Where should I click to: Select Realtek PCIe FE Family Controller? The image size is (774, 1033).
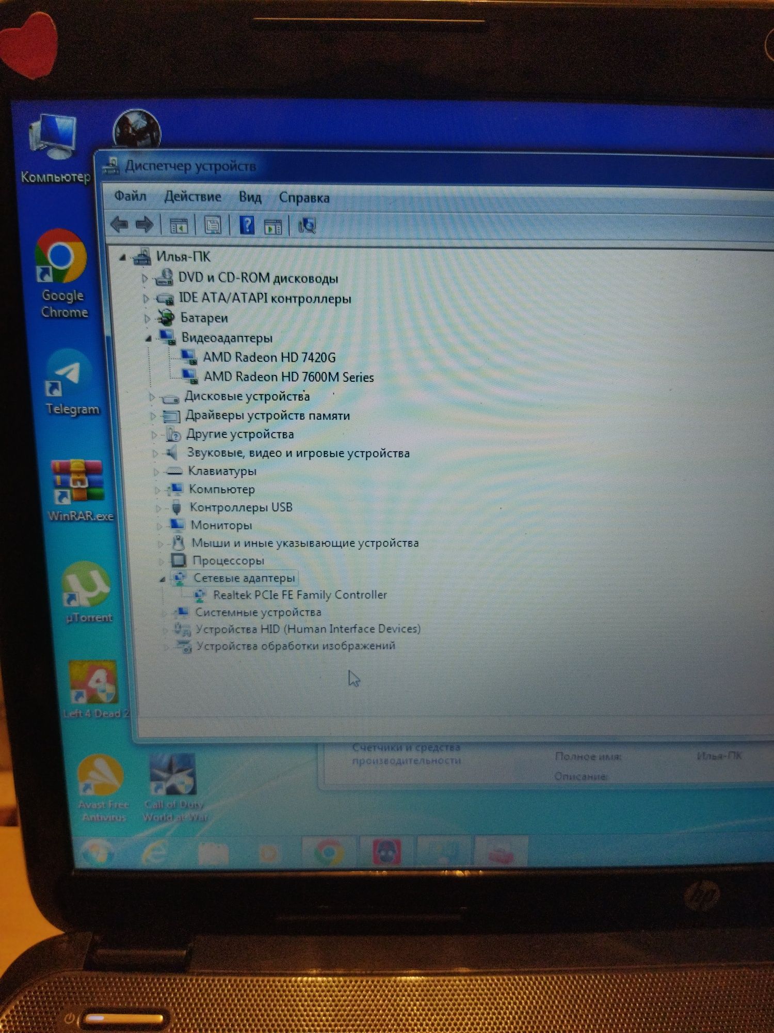tap(300, 595)
